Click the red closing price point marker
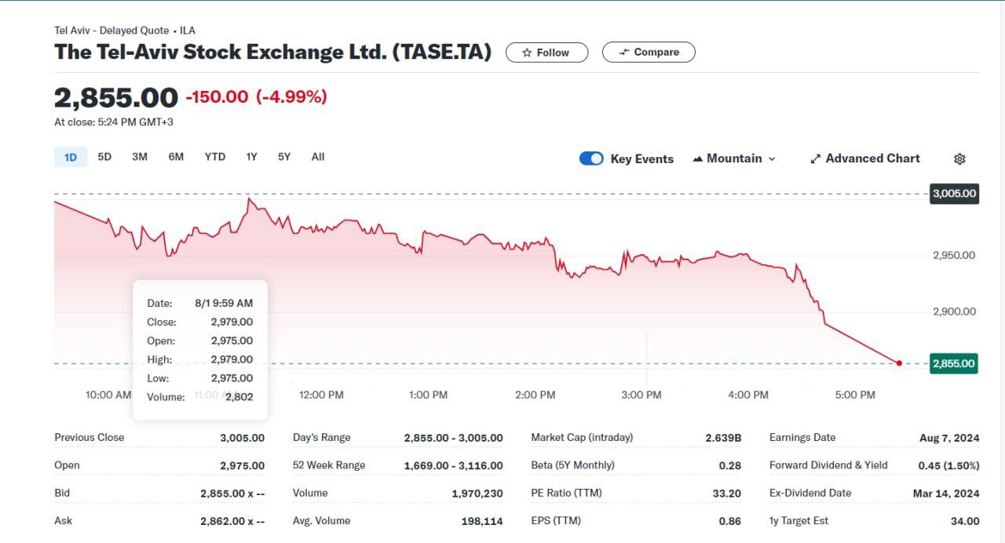1005x543 pixels. click(x=899, y=363)
